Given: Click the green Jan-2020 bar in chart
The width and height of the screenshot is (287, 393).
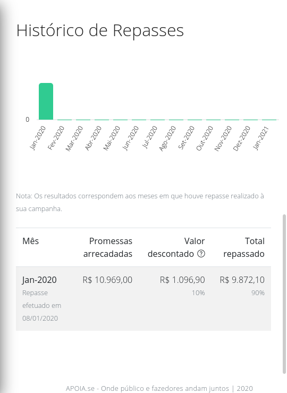Looking at the screenshot, I should [46, 101].
